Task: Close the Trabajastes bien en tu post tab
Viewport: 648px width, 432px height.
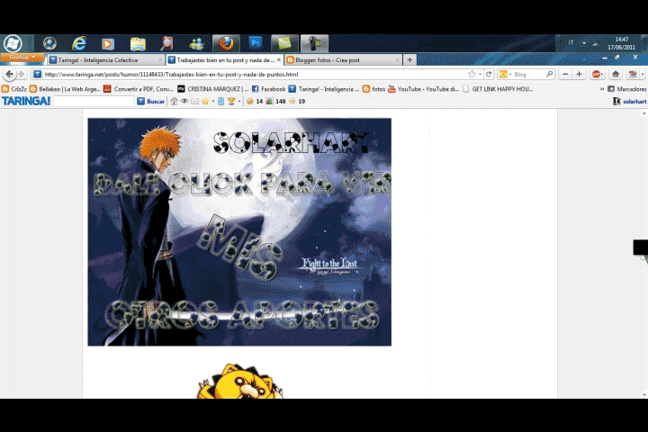Action: tap(279, 60)
